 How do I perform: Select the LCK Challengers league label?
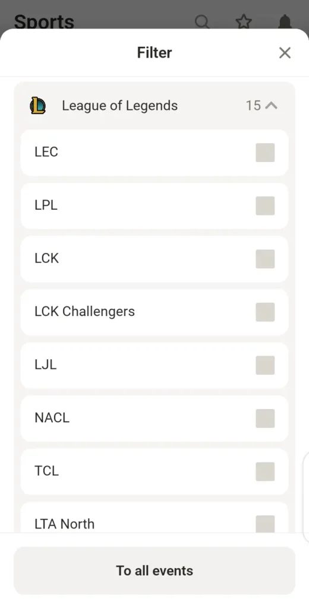(84, 311)
